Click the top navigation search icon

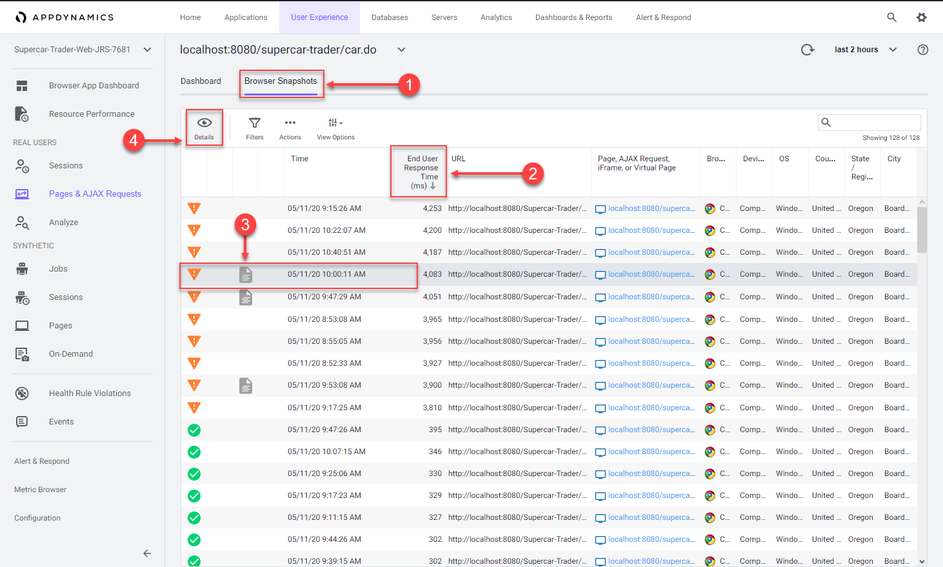(x=891, y=17)
